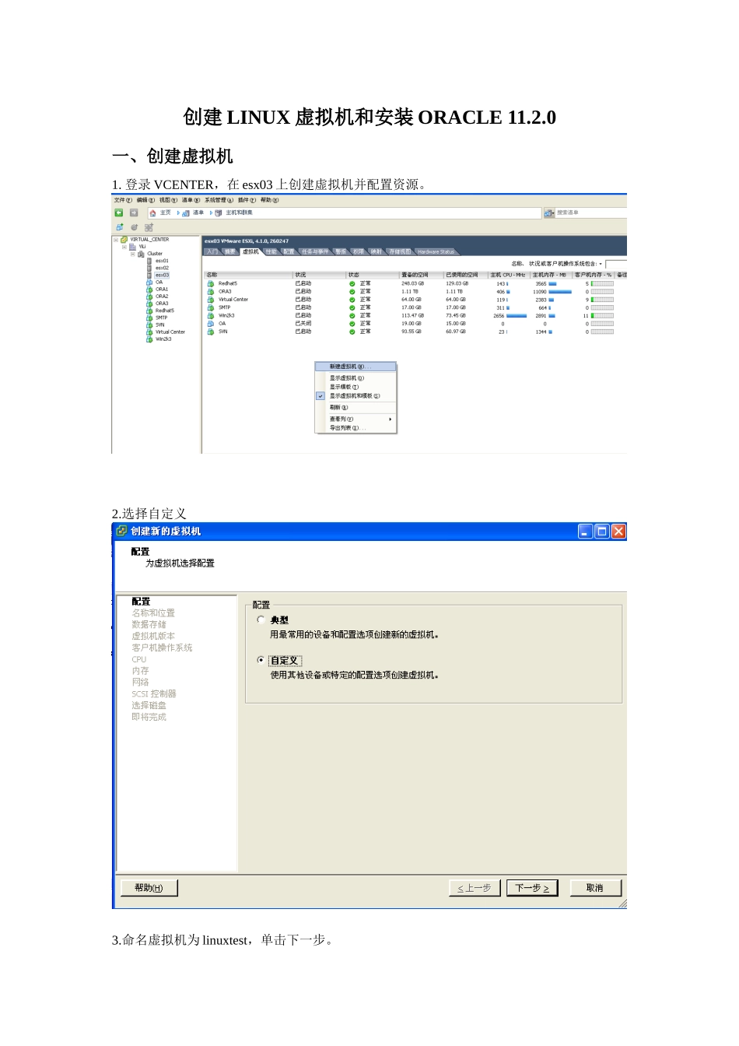
Task: Expand breadcrumb arrow before 主机和群集
Action: click(211, 212)
